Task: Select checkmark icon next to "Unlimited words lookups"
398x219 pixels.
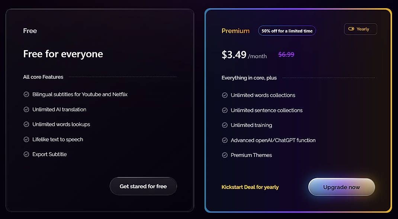Action: click(26, 124)
